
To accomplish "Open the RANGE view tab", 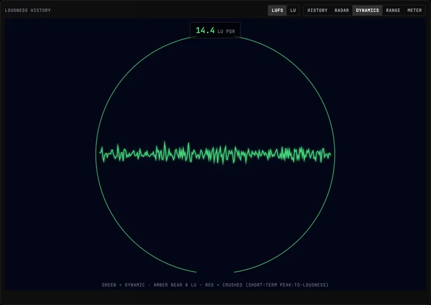I will [393, 10].
